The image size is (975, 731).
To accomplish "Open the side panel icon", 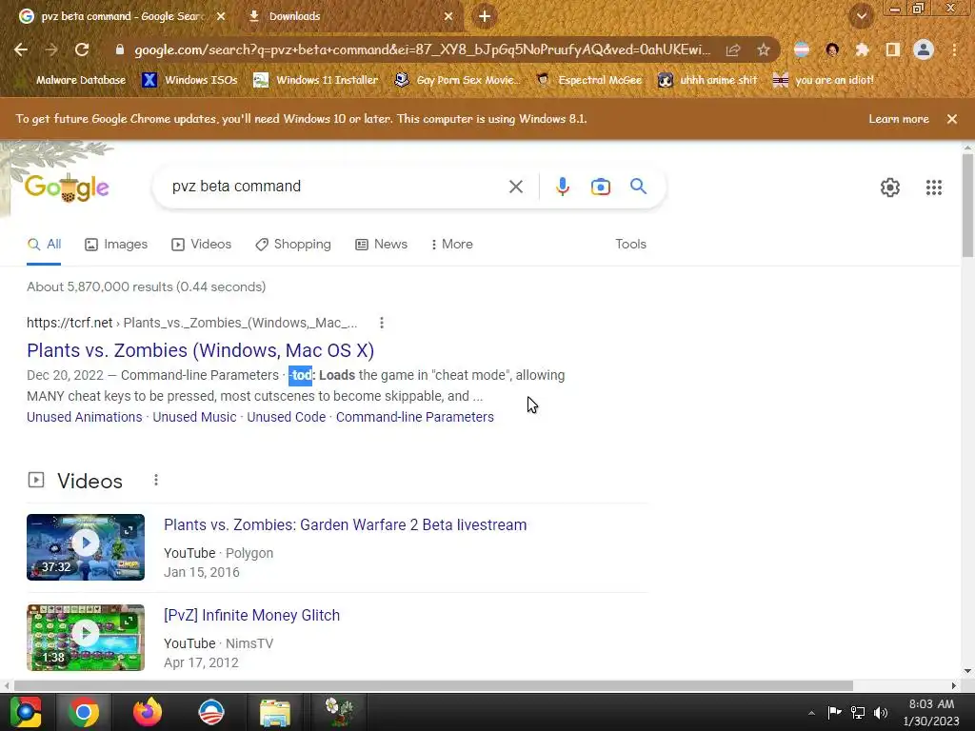I will (892, 49).
